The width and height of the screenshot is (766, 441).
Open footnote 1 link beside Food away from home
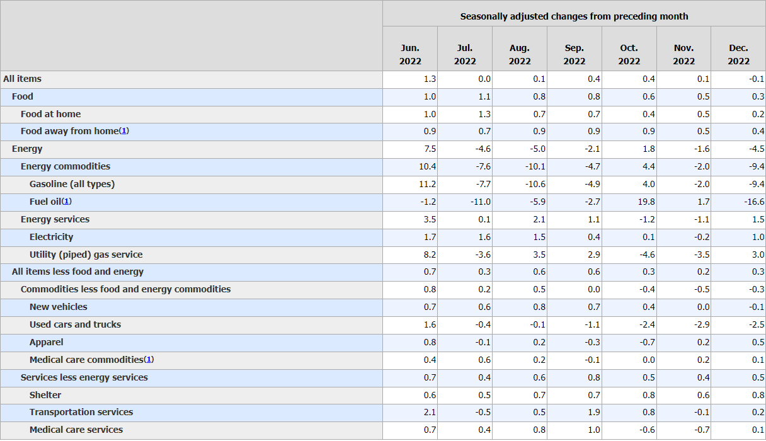[x=124, y=131]
